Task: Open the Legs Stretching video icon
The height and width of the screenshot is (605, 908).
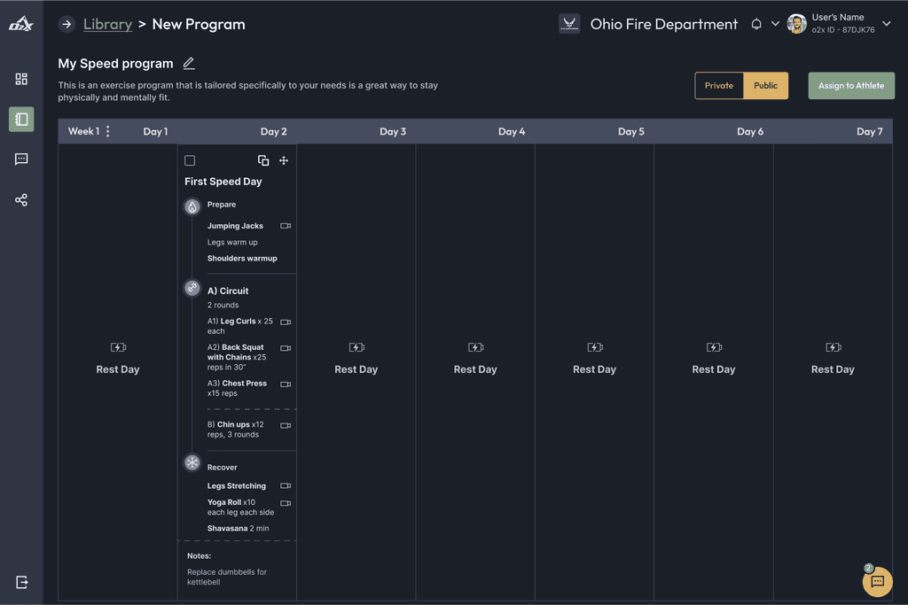Action: coord(286,485)
